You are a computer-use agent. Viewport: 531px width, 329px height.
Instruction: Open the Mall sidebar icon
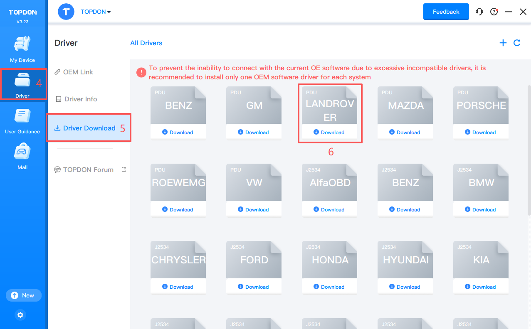coord(22,156)
